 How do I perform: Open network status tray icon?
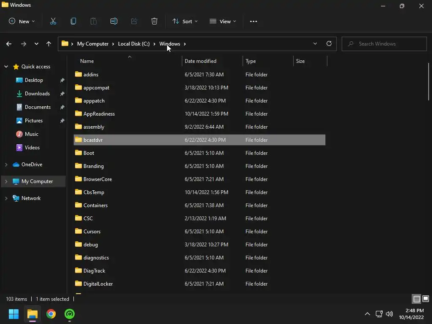379,314
